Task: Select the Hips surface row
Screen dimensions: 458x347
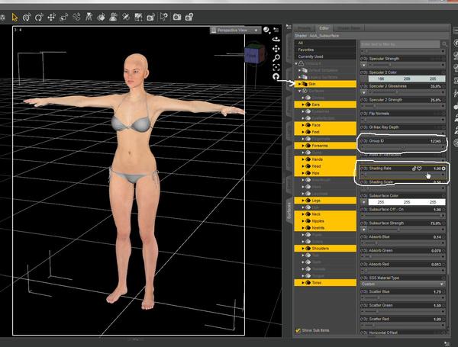Action: 325,173
